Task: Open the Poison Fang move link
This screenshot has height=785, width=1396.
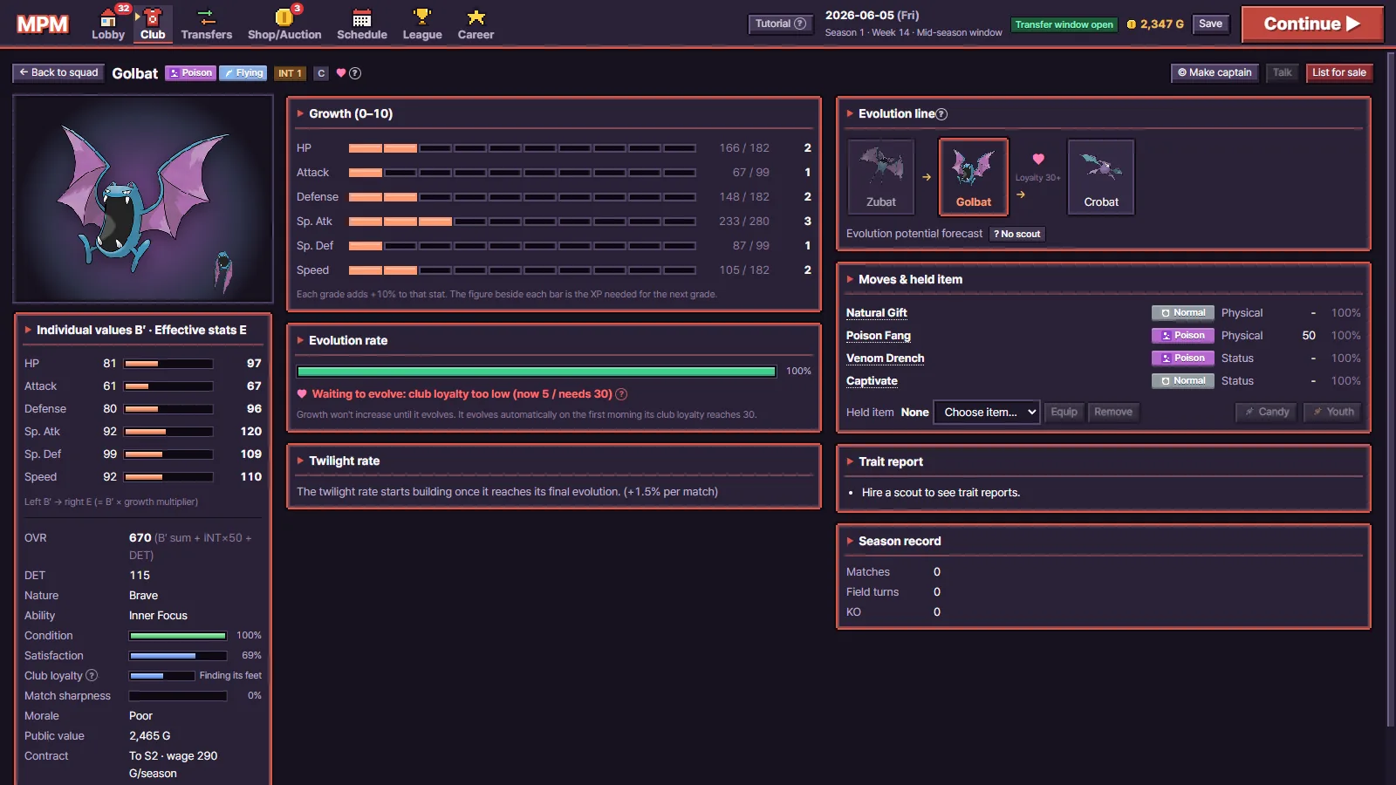Action: (x=879, y=336)
